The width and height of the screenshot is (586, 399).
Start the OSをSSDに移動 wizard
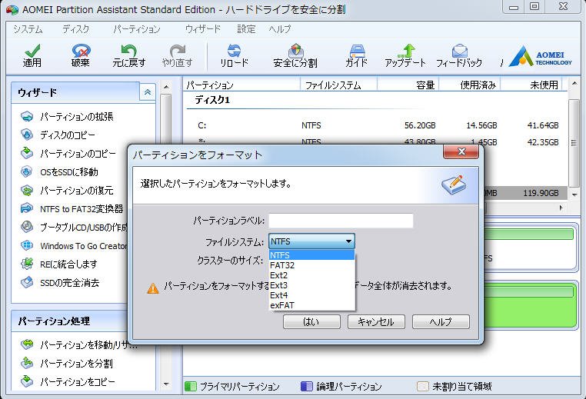(x=59, y=172)
